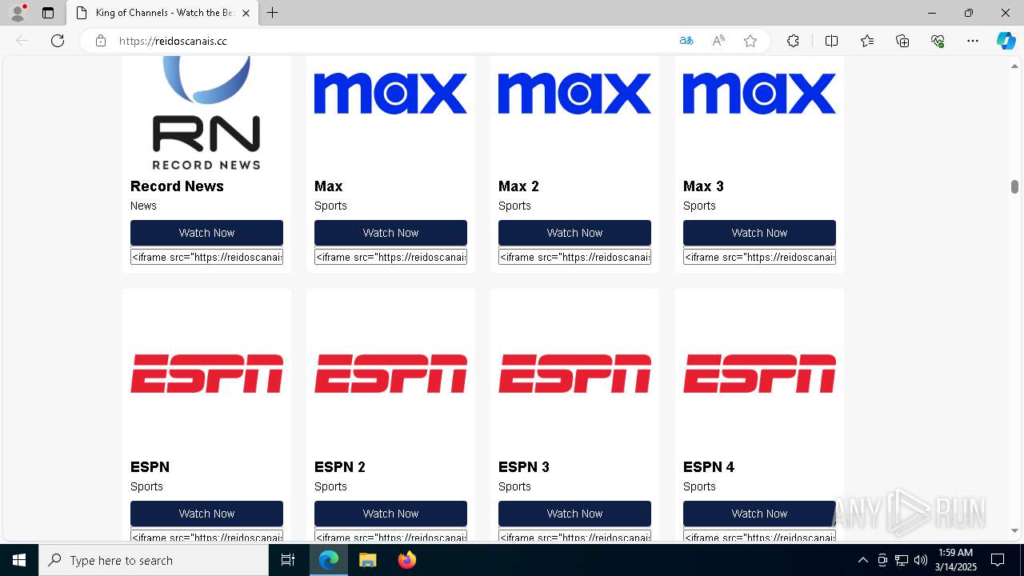Image resolution: width=1024 pixels, height=576 pixels.
Task: Watch Now for Max 3
Action: click(x=759, y=233)
